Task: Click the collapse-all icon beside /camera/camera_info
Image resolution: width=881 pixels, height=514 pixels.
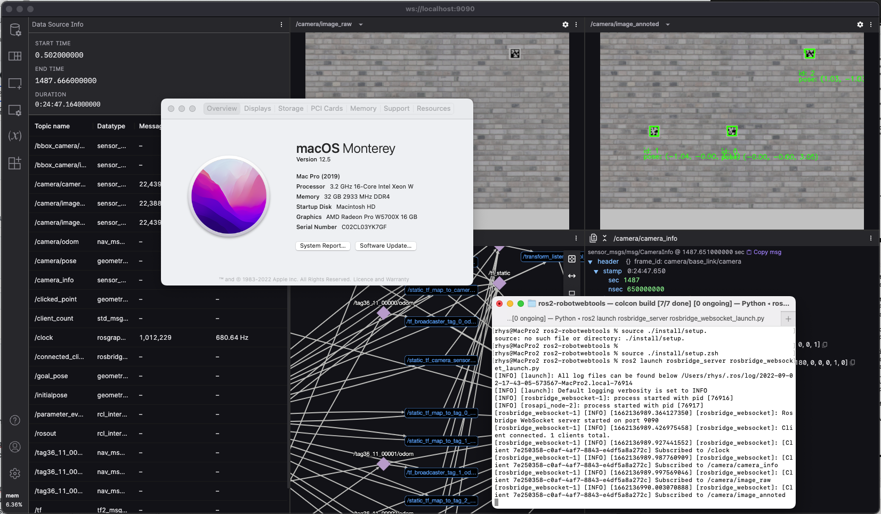Action: (x=604, y=238)
